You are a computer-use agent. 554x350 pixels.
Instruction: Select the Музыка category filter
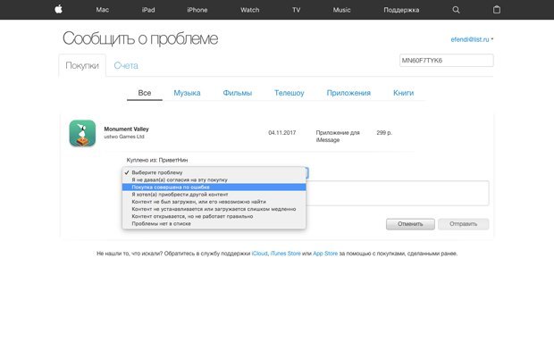tap(187, 93)
